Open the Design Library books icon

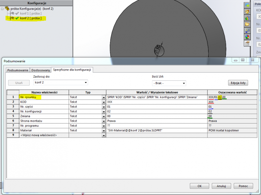(x=247, y=18)
